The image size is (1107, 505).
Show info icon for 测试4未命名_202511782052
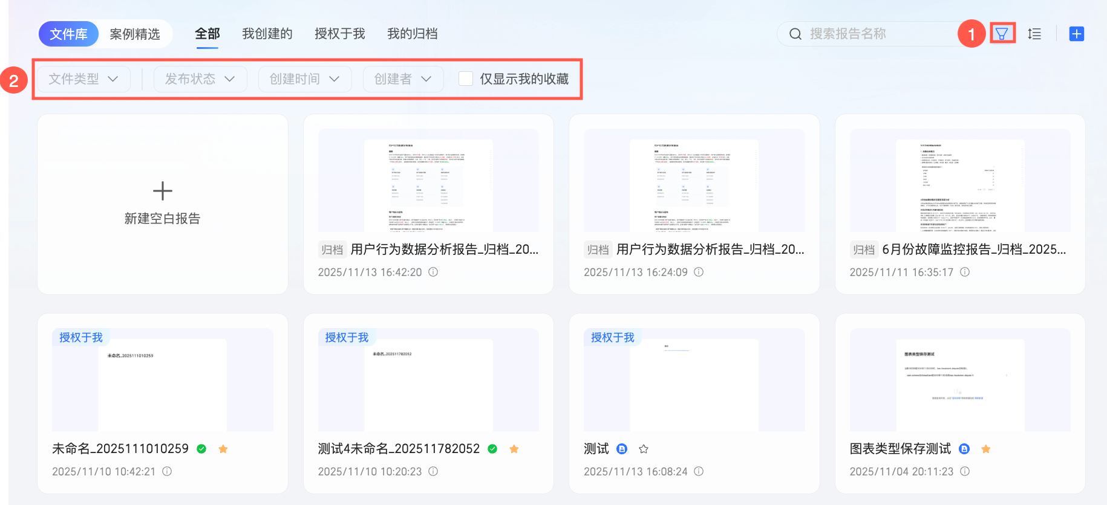pos(433,471)
